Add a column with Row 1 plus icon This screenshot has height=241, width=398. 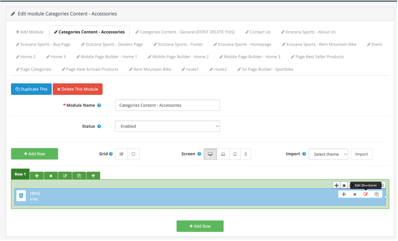point(93,175)
